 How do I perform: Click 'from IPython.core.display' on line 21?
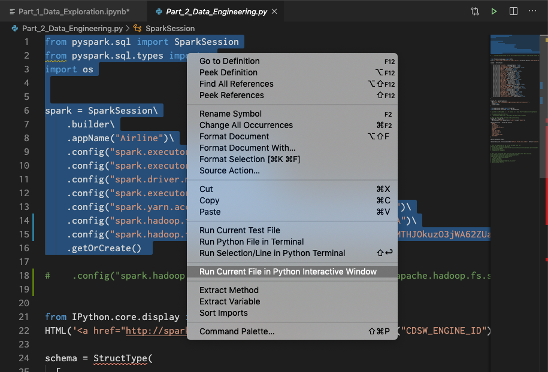pyautogui.click(x=112, y=317)
